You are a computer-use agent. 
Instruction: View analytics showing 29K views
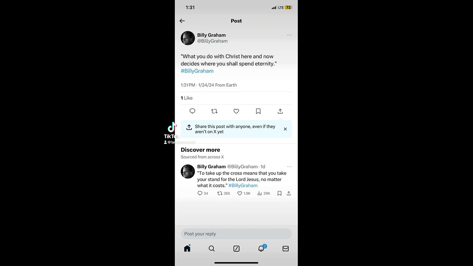pyautogui.click(x=264, y=193)
